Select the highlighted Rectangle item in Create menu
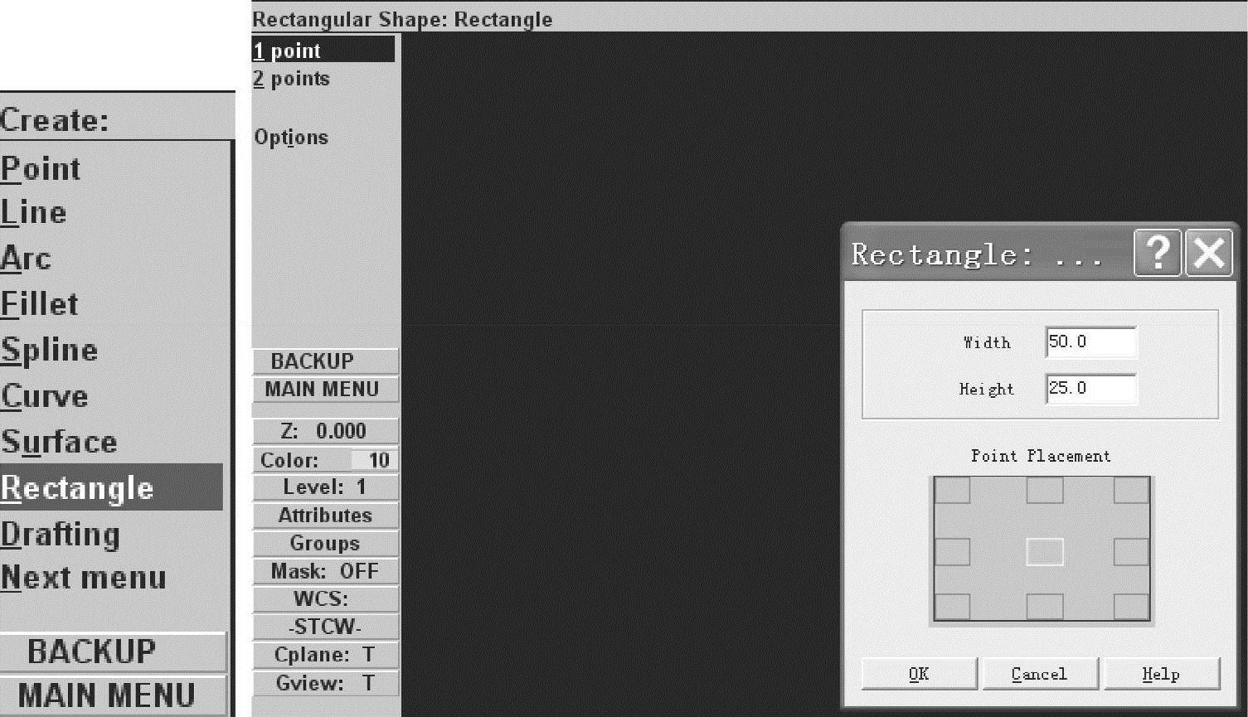 (x=112, y=487)
